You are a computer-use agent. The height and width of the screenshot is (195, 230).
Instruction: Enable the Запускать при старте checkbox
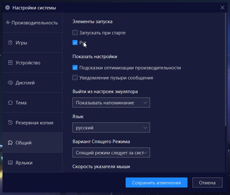pyautogui.click(x=75, y=32)
